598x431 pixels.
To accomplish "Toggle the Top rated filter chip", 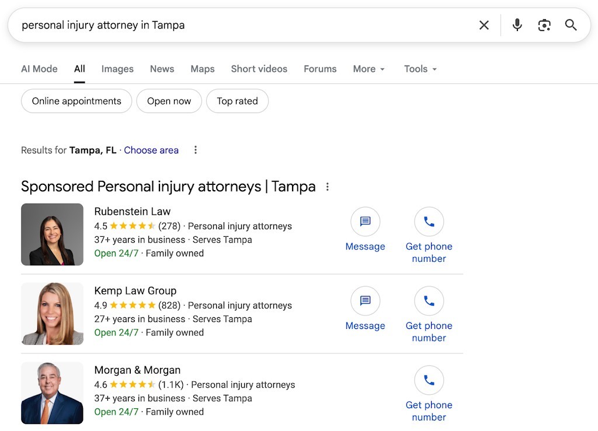I will tap(237, 101).
